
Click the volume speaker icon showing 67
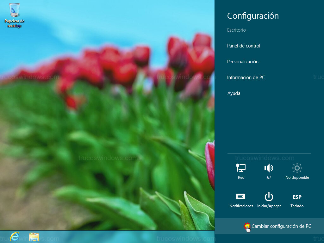(269, 169)
